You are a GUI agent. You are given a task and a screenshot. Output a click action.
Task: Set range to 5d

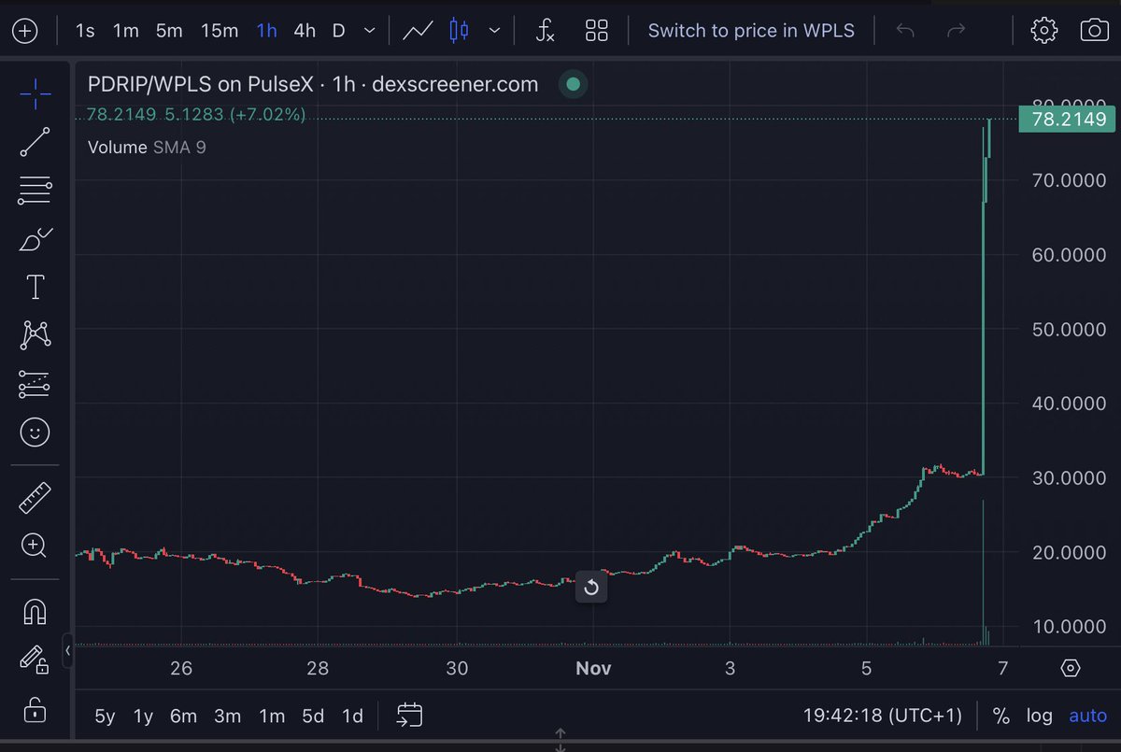click(x=313, y=717)
